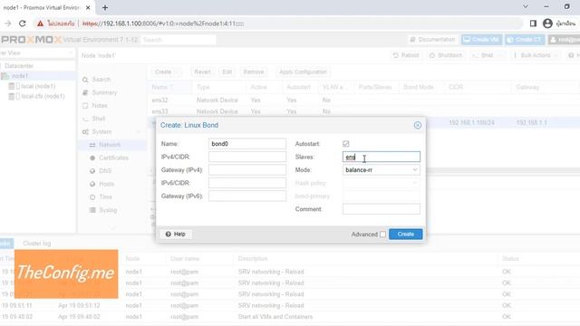Select Datacenter in resource tree
The height and width of the screenshot is (326, 580).
19,66
